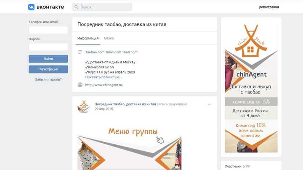
Task: Click Показать полностью link
Action: (x=104, y=77)
